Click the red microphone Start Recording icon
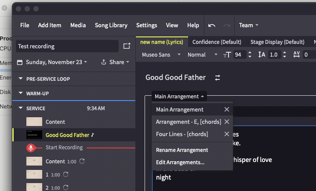This screenshot has height=191, width=316. tap(31, 148)
